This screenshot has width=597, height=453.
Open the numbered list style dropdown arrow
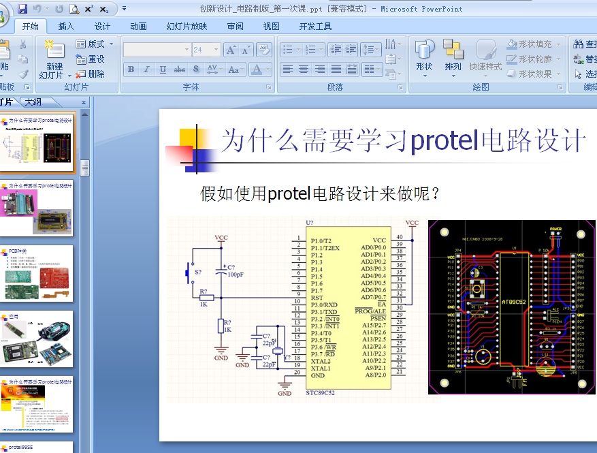(321, 50)
